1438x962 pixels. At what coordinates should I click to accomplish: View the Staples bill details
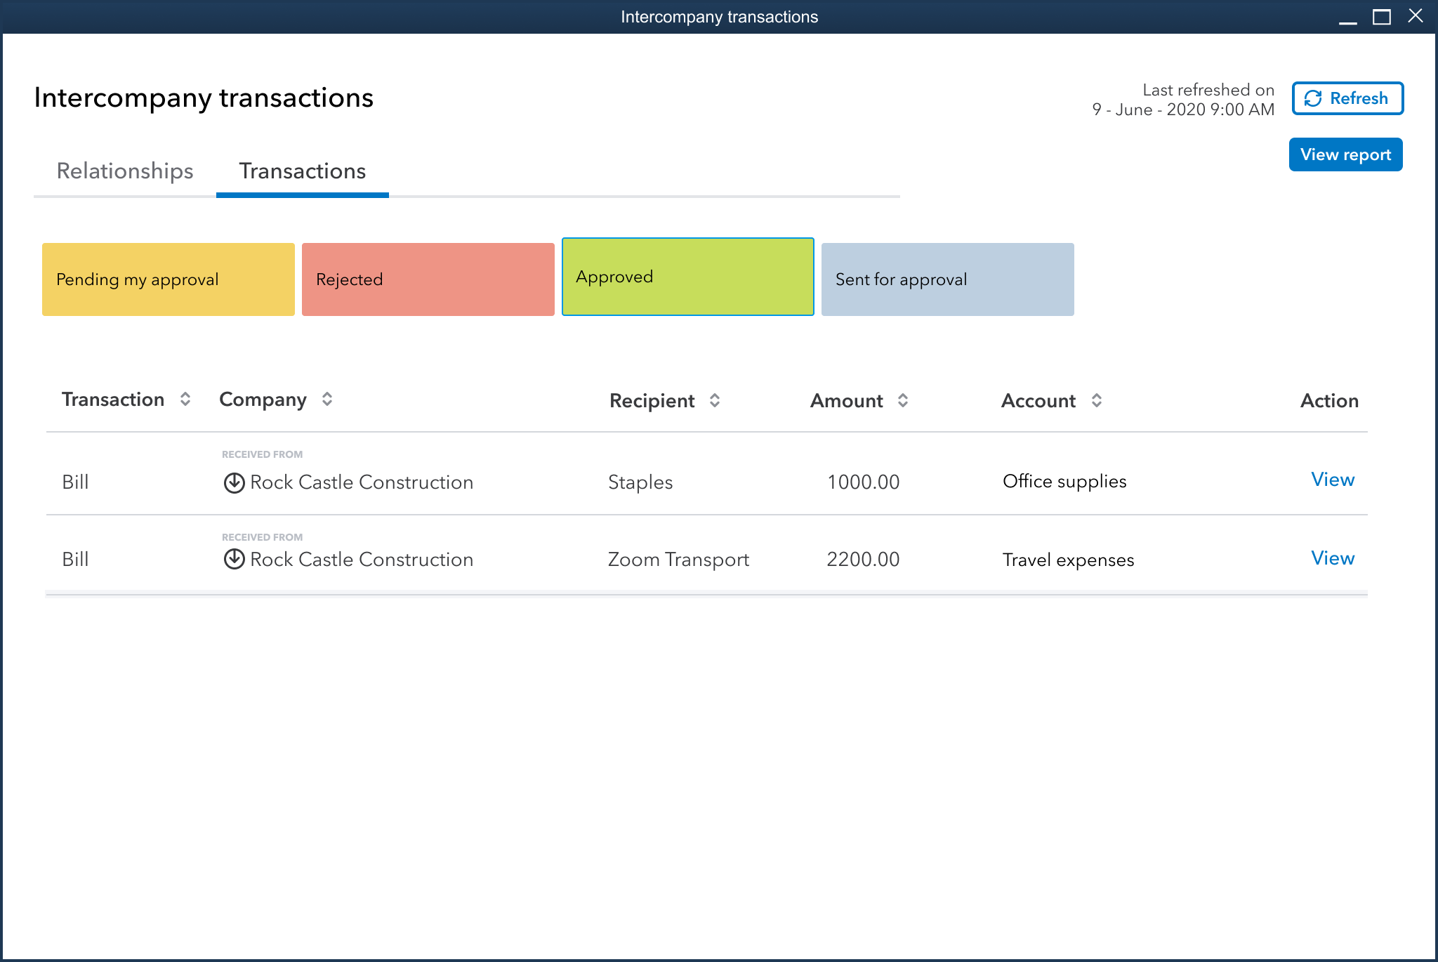tap(1332, 480)
